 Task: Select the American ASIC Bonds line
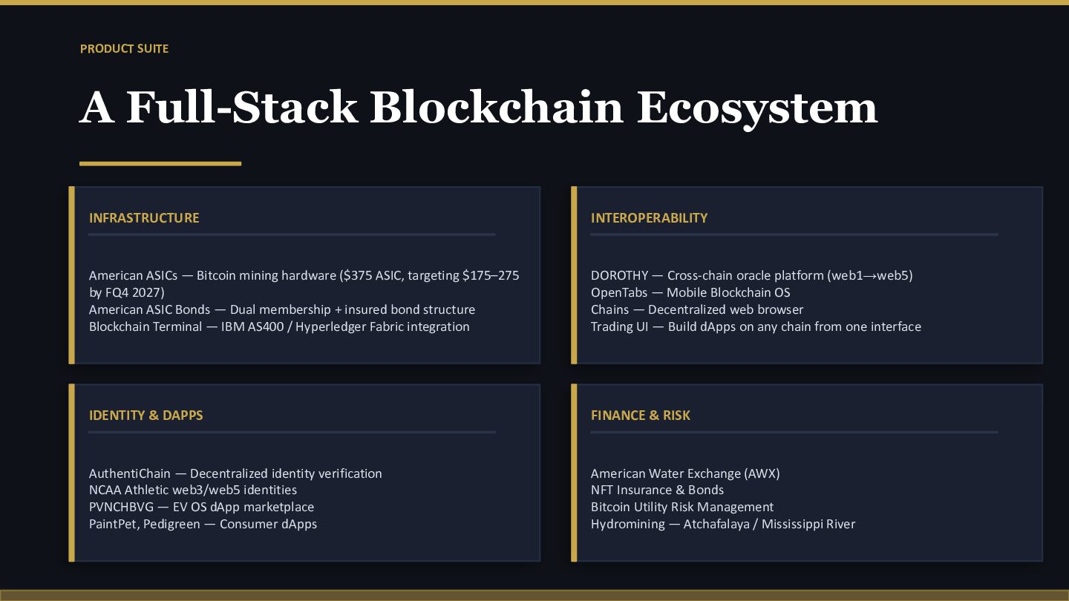tap(281, 310)
